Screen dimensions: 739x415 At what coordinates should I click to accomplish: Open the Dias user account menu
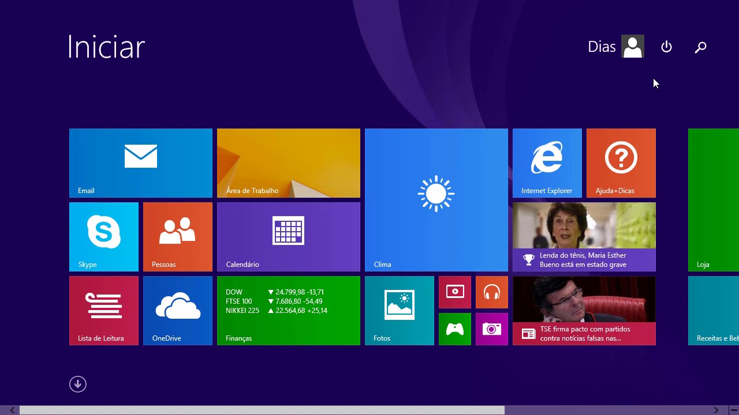615,47
